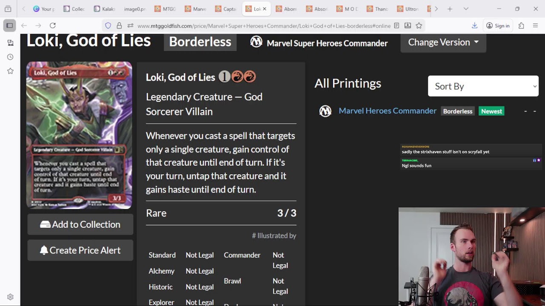Click the Create Price Alert button

click(x=80, y=250)
